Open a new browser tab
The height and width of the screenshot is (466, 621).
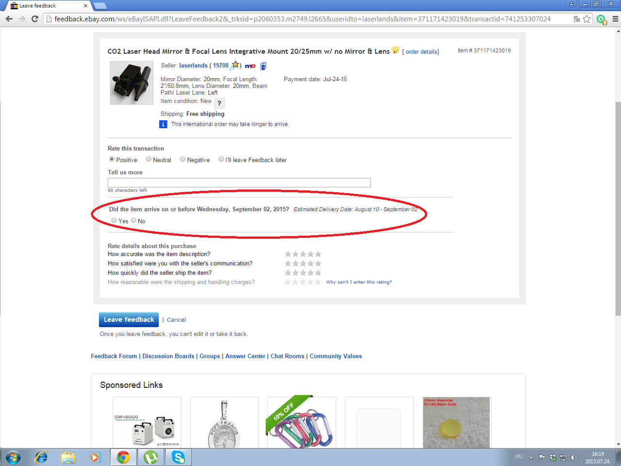100,6
